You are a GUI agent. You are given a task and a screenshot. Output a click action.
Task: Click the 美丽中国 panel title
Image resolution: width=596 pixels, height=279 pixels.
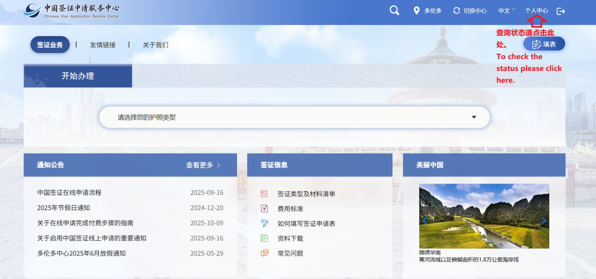tap(430, 165)
